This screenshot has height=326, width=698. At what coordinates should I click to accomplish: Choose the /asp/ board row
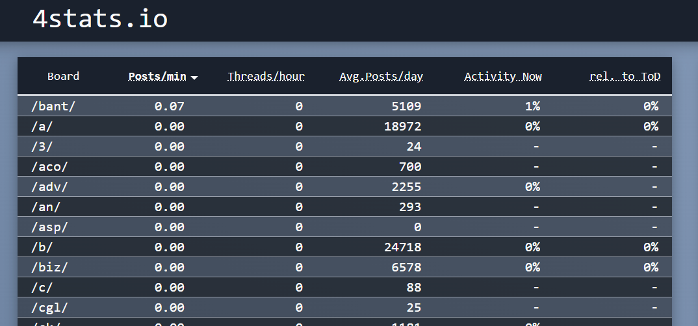point(49,227)
